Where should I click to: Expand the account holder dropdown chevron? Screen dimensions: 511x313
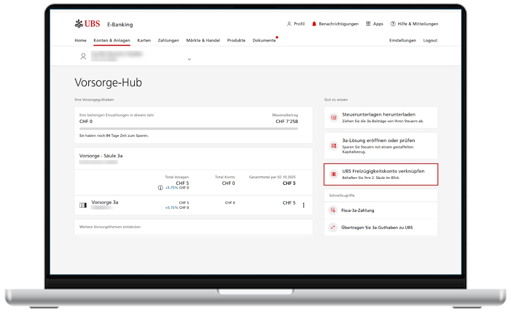point(189,59)
